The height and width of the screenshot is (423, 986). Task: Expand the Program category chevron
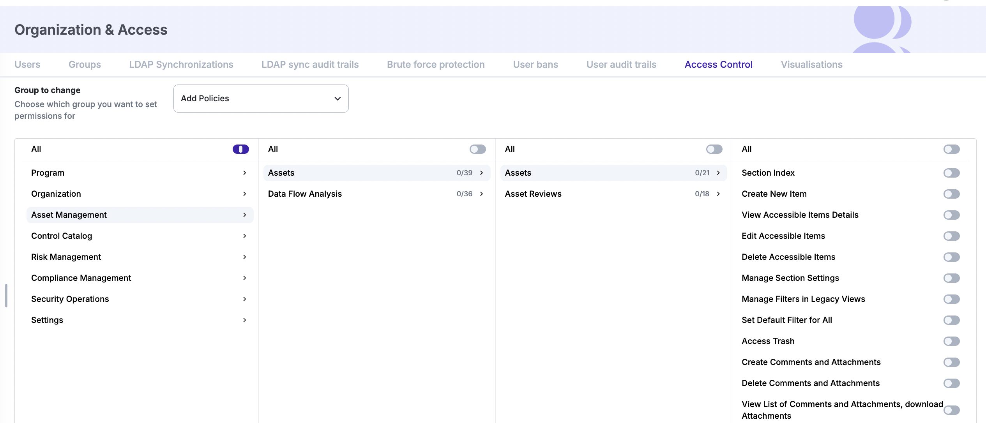[244, 173]
